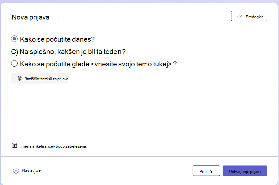The image size is (279, 185).
Task: Click the gear icon next to Nastavitve
Action: coord(16,171)
